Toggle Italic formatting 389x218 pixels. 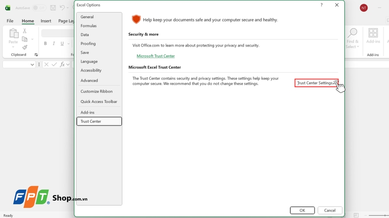53,44
